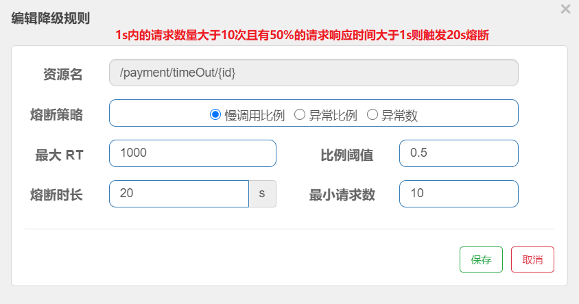
Task: Click the 资源名 field with /payment/timeOut/{id}
Action: click(x=314, y=73)
